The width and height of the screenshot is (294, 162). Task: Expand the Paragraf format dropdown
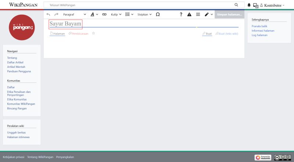75,14
